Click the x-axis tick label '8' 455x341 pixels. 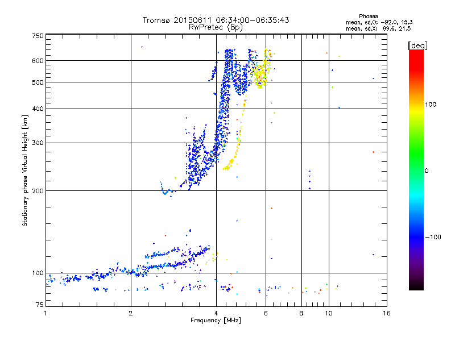coord(301,313)
